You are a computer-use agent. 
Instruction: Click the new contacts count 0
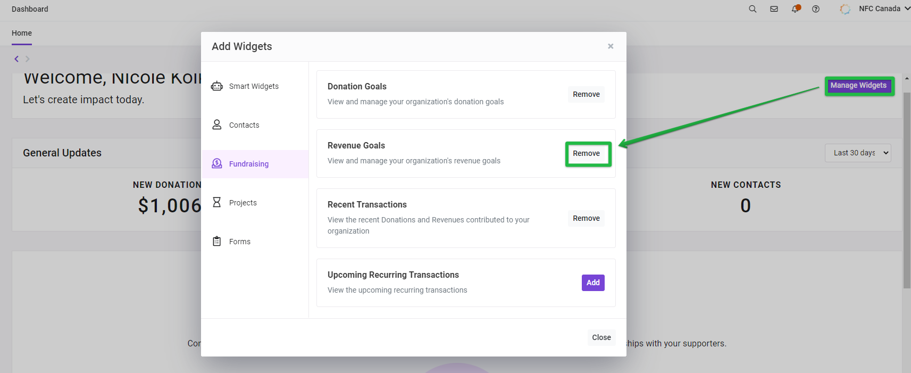click(746, 205)
